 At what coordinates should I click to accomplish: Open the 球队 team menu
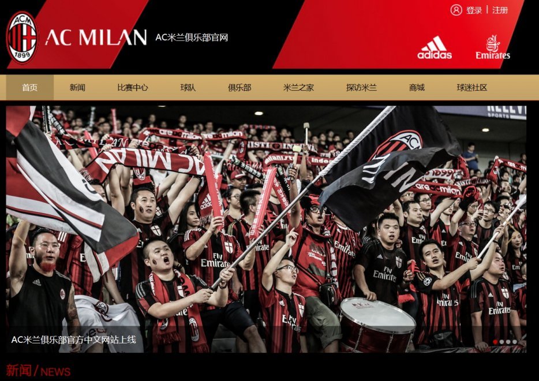click(x=188, y=87)
